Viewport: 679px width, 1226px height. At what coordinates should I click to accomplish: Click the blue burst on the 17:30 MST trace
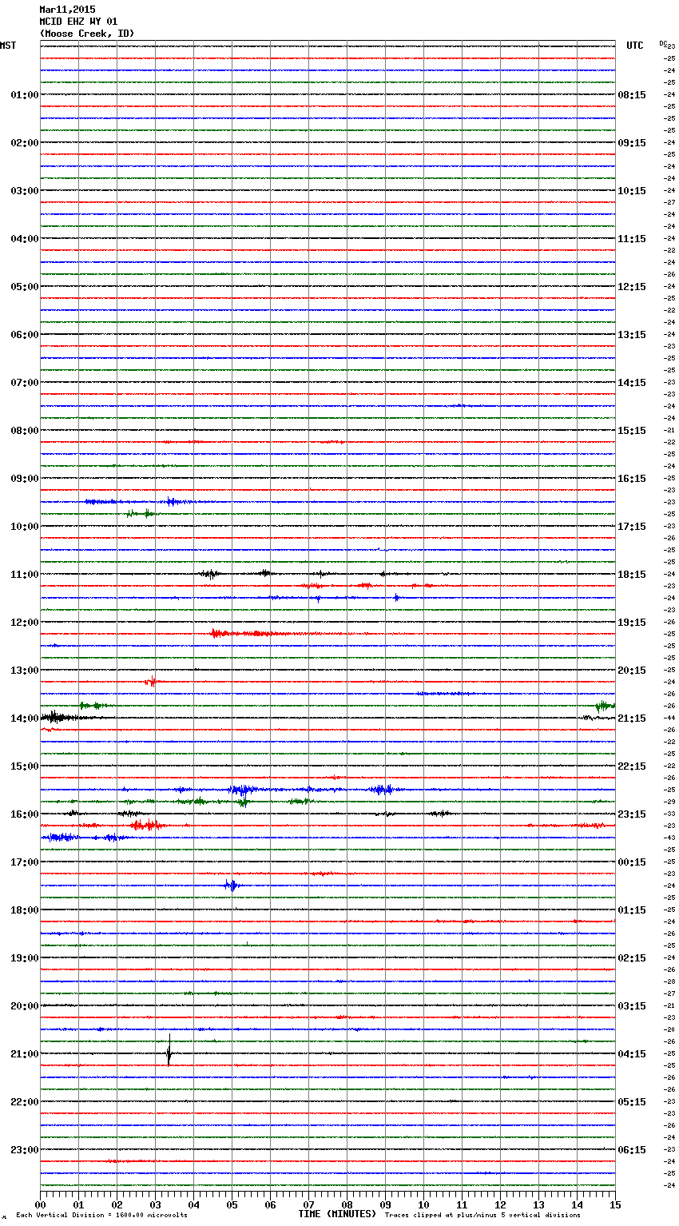pos(232,885)
